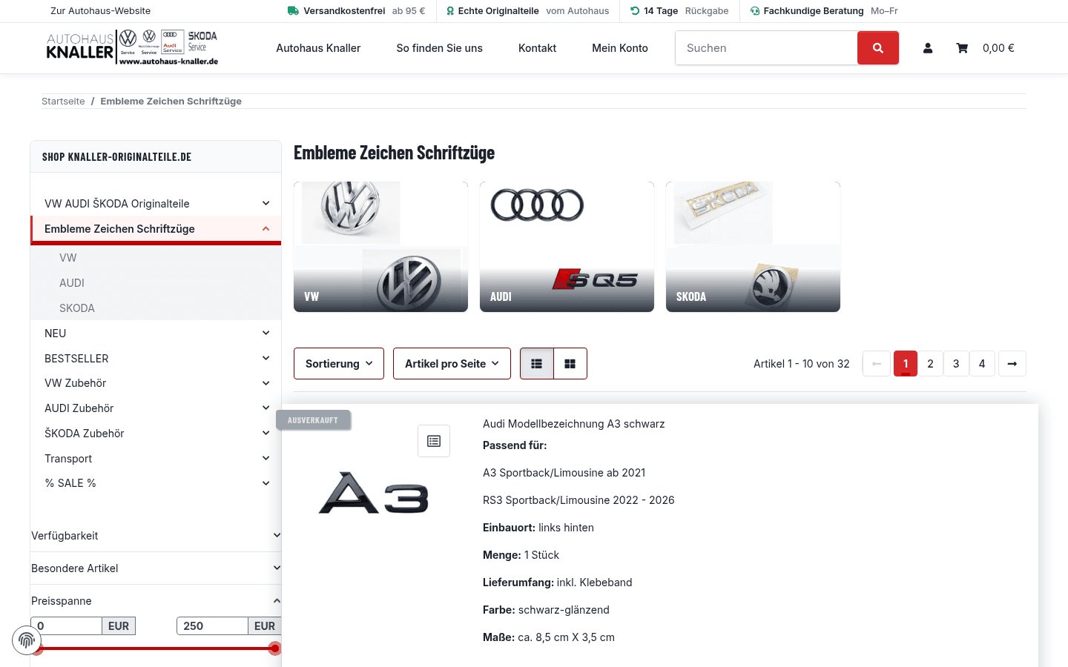Open Autohaus Knaller menu item

(x=318, y=48)
